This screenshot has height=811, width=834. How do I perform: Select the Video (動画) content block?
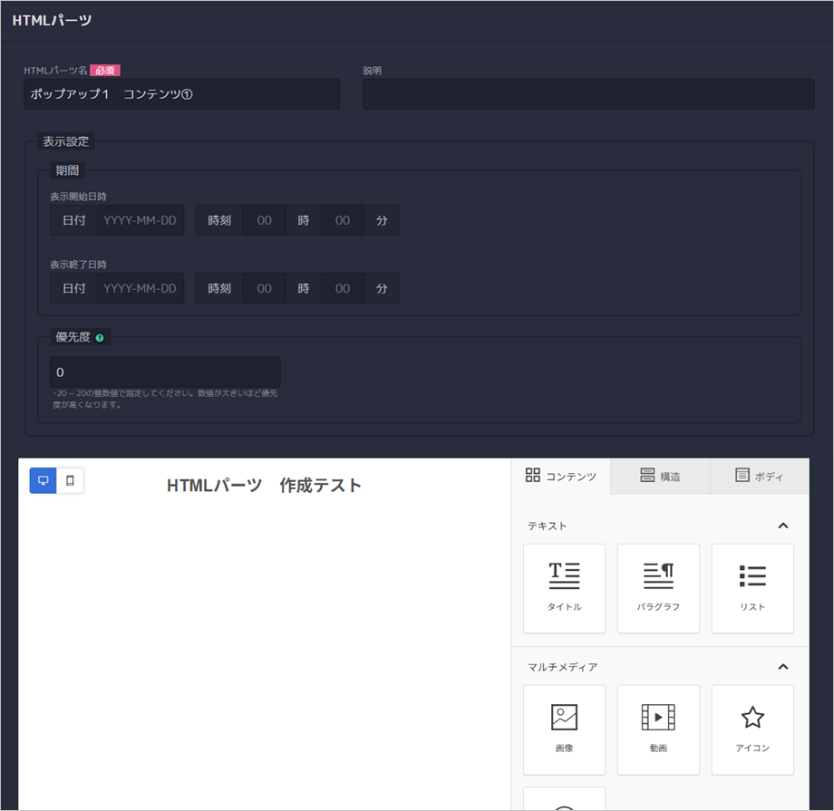click(x=658, y=729)
